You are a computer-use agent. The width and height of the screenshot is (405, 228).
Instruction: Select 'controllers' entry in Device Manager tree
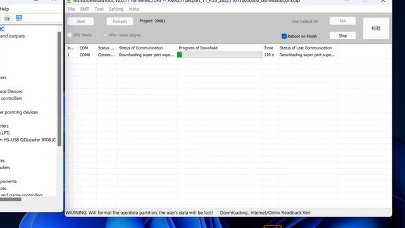(11, 99)
